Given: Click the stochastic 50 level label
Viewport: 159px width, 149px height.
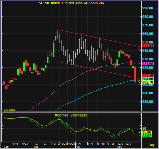Looking at the screenshot, I should coord(144,129).
